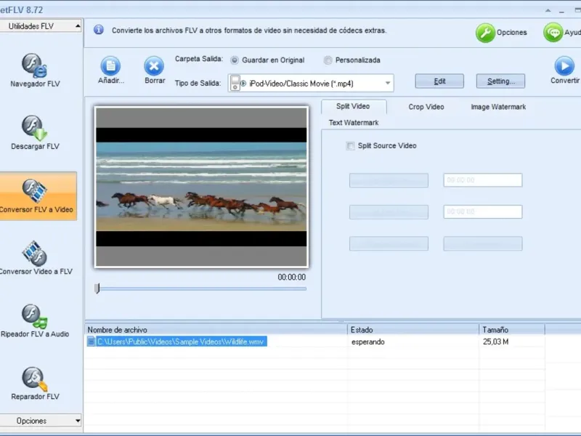581x436 pixels.
Task: Open the Navegador FLV tool
Action: click(x=35, y=70)
